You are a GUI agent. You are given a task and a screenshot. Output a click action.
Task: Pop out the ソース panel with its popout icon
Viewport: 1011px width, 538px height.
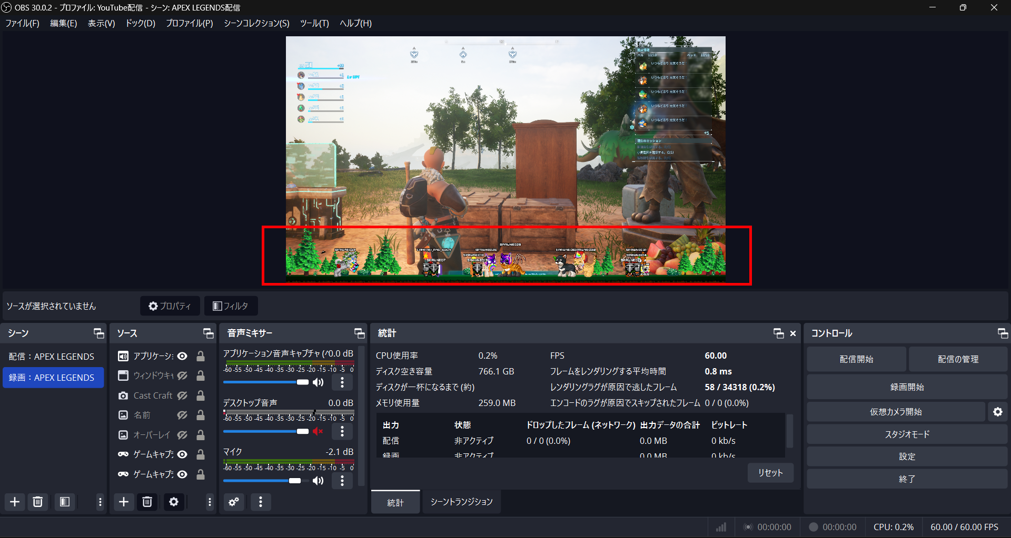208,333
